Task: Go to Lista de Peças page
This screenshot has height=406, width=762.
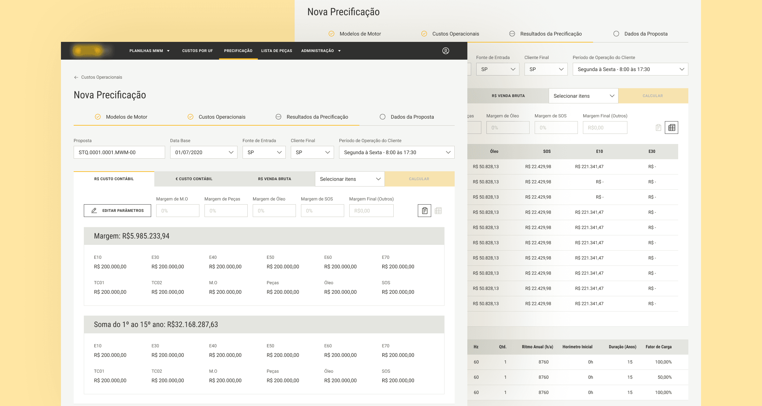Action: pos(277,51)
